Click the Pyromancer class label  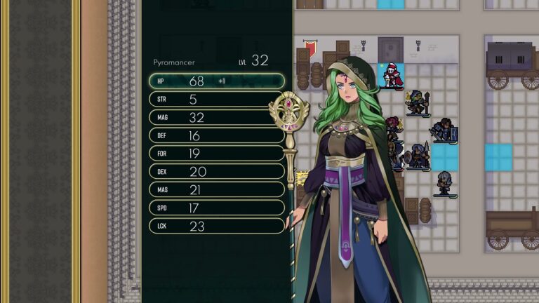[x=174, y=62]
